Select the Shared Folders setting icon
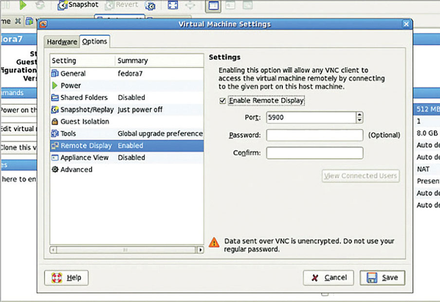 pos(55,97)
